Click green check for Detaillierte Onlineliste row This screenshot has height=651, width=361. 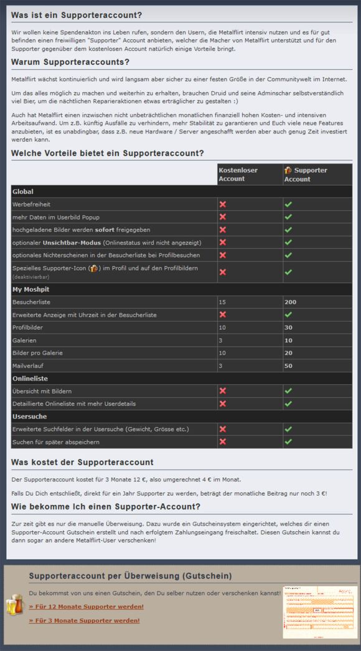(x=288, y=403)
